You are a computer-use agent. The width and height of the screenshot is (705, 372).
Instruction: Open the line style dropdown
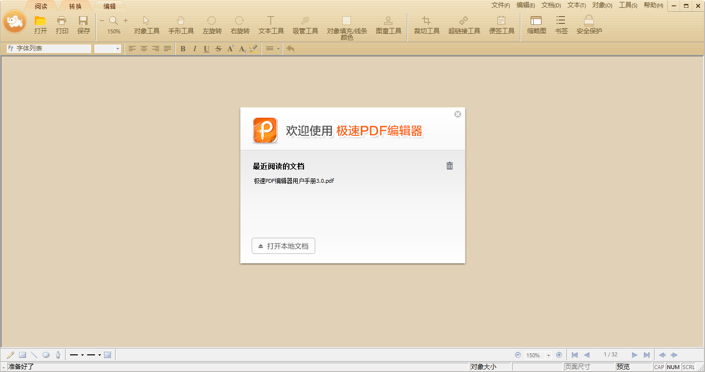(x=78, y=354)
